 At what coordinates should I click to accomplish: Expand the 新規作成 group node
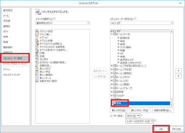[x=118, y=38]
